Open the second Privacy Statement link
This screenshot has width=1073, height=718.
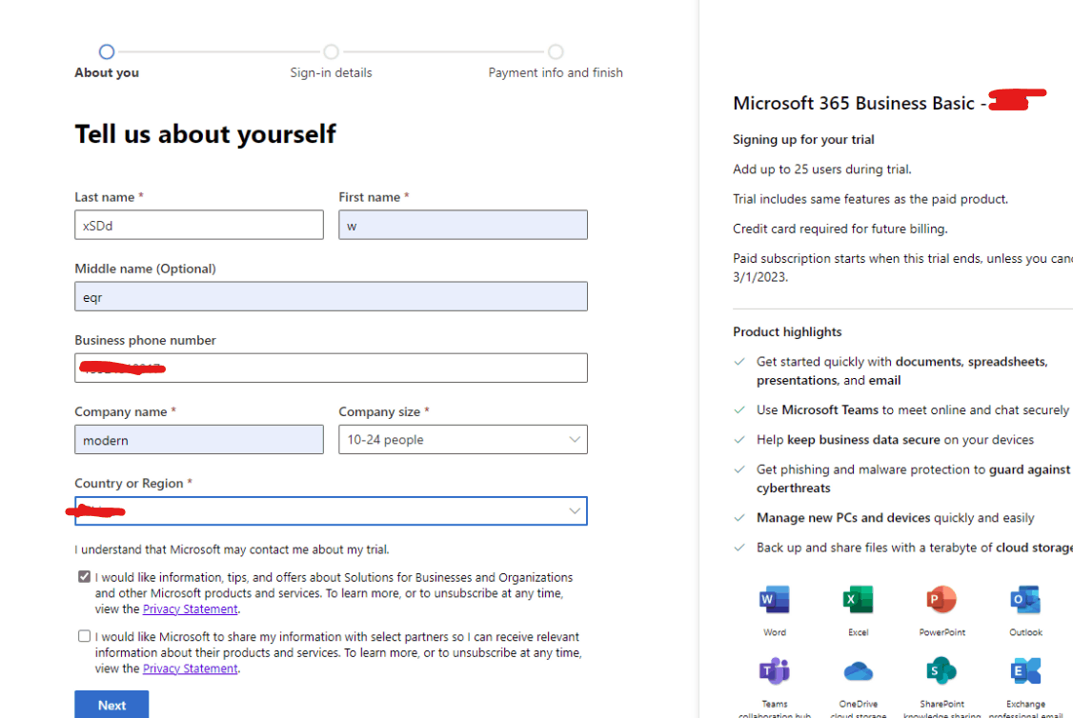[191, 668]
